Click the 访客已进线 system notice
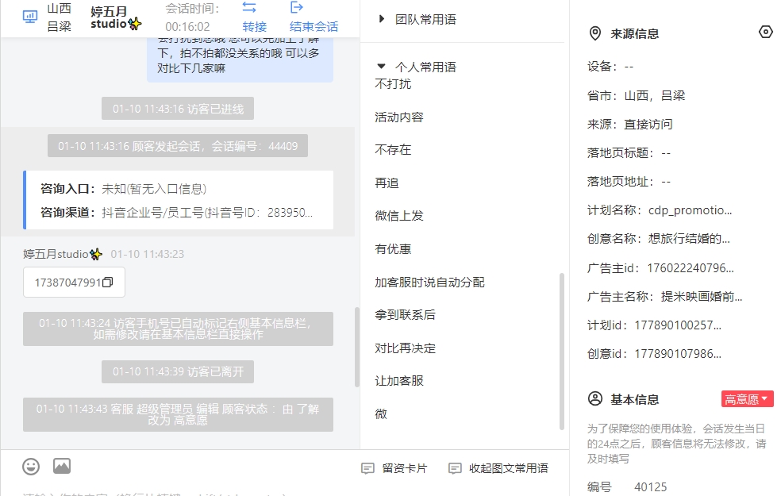 (178, 109)
